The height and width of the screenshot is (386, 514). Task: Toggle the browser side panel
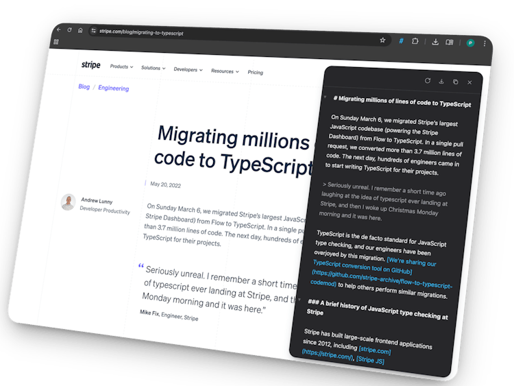tap(450, 43)
